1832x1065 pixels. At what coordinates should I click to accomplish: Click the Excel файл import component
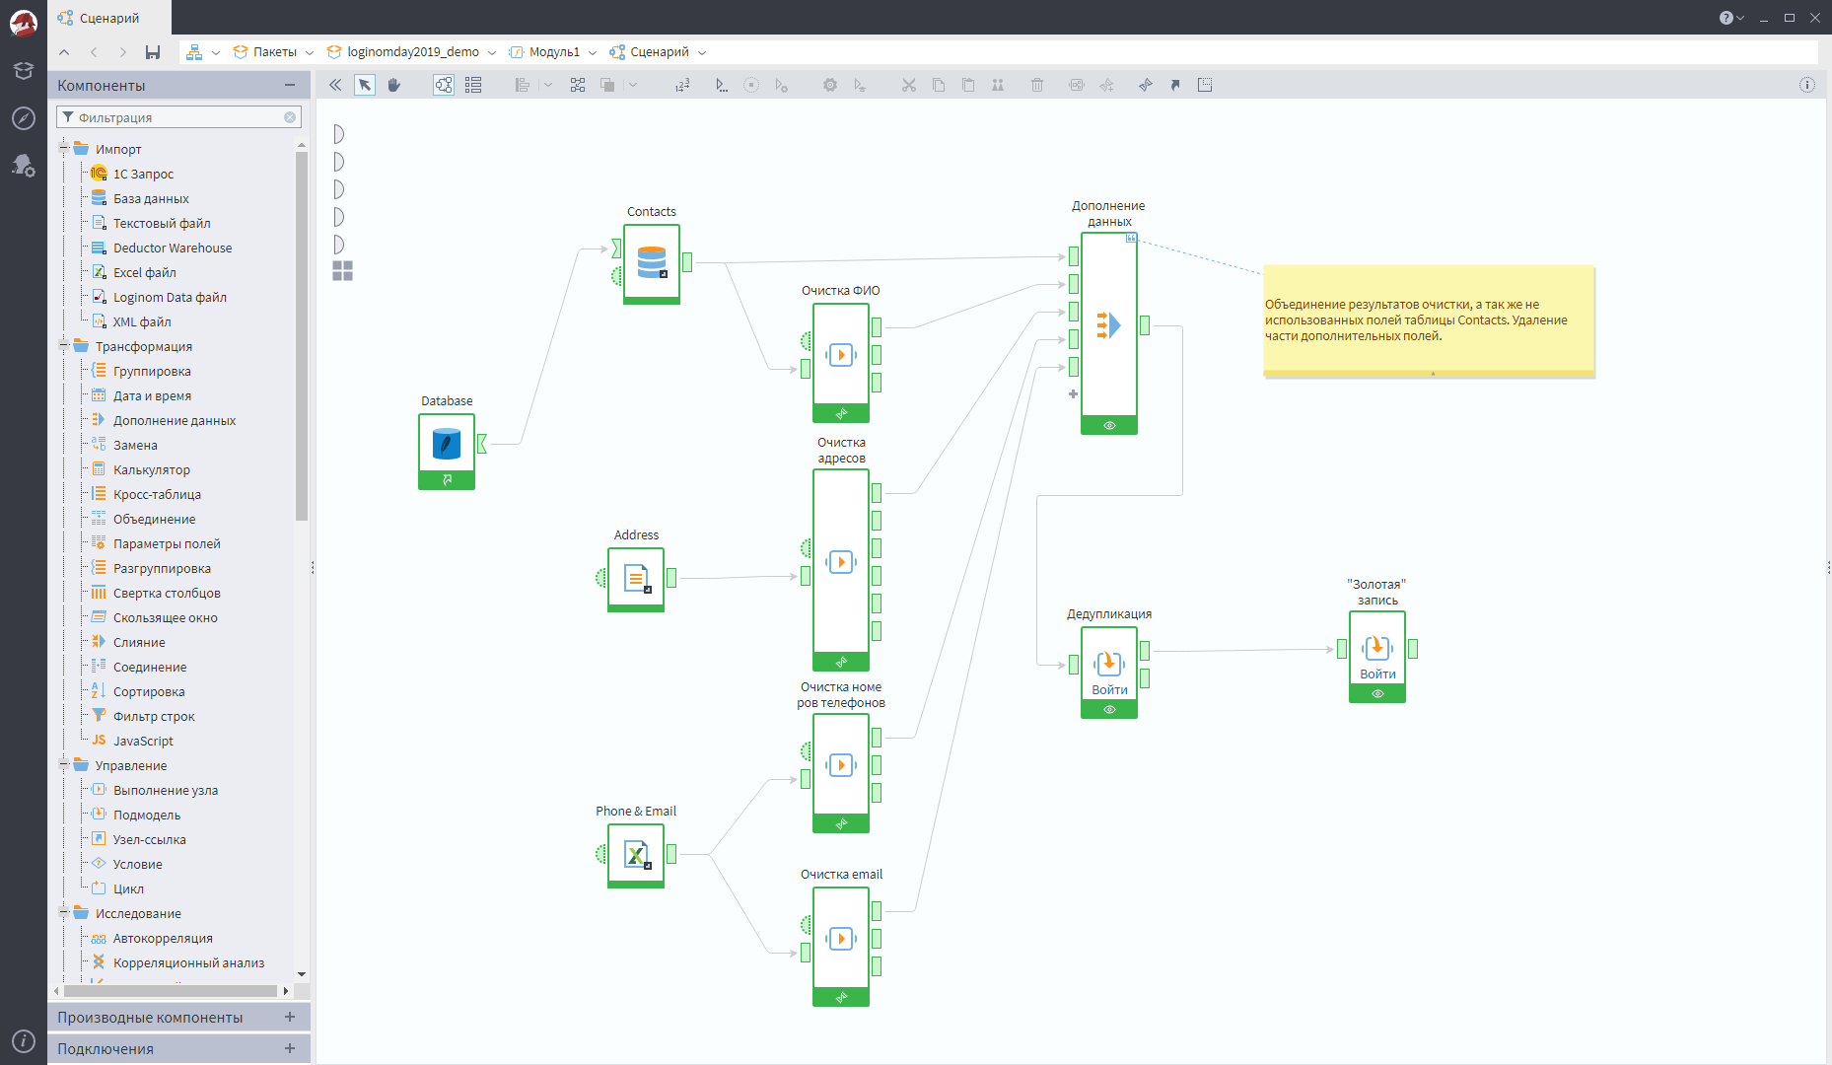coord(144,272)
